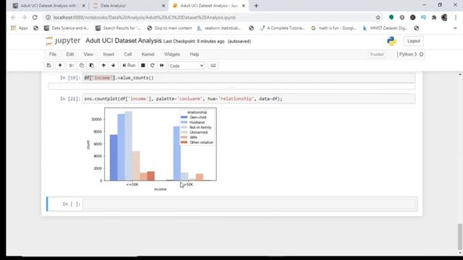Open the Widgets menu
The image size is (463, 260).
[172, 54]
